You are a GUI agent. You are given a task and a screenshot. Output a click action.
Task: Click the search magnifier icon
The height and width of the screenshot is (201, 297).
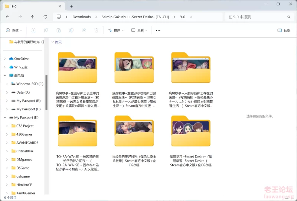(x=289, y=17)
